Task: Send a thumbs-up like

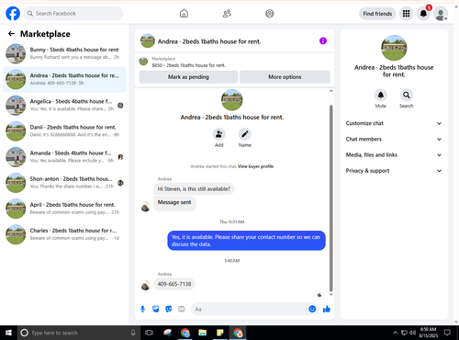Action: tap(327, 309)
